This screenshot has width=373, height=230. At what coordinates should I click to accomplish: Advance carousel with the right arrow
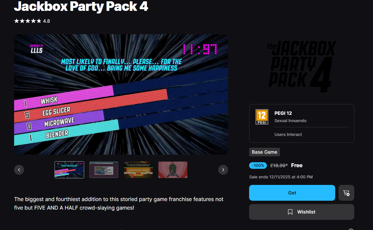click(x=223, y=170)
